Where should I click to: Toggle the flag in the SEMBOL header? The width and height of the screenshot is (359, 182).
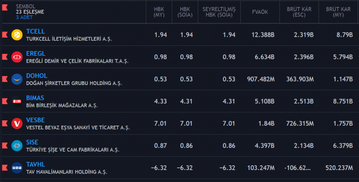click(5, 8)
